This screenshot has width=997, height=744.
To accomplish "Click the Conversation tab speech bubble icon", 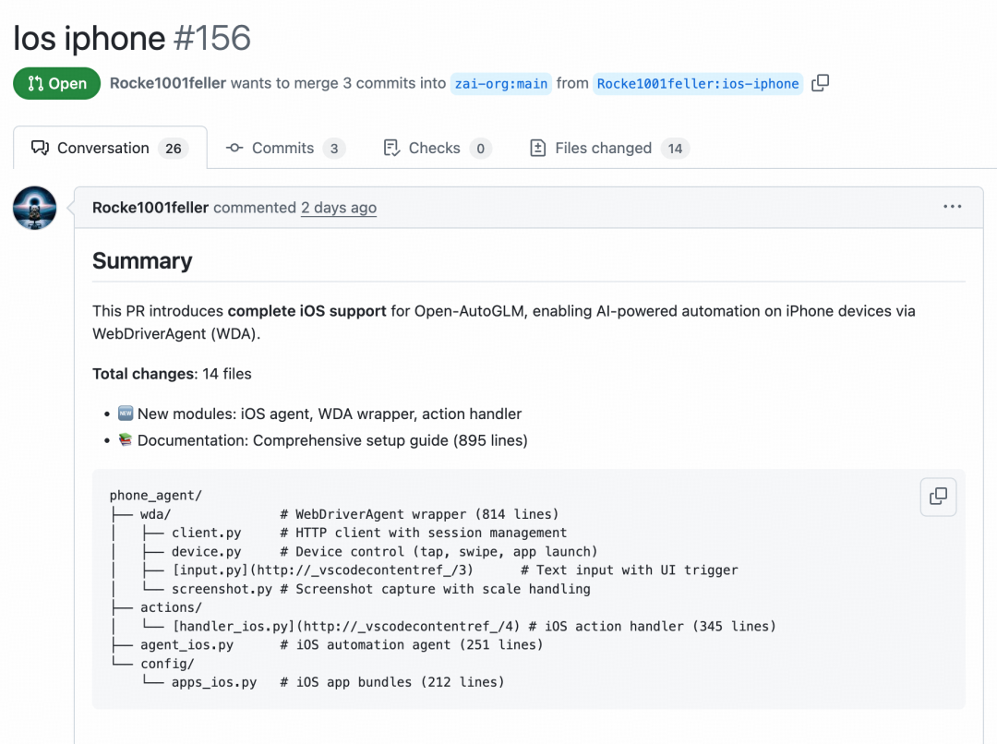I will coord(40,149).
